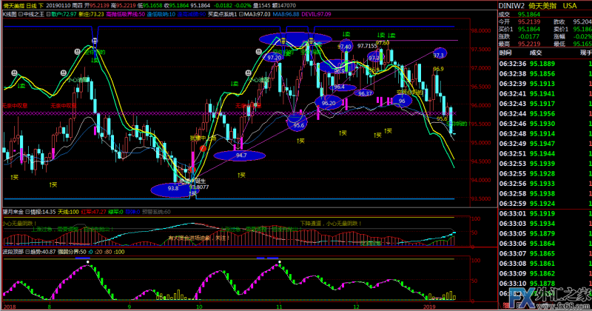Select the 97.40 ellipse marker near top
Screen dimensions: 592x311
[x=344, y=47]
